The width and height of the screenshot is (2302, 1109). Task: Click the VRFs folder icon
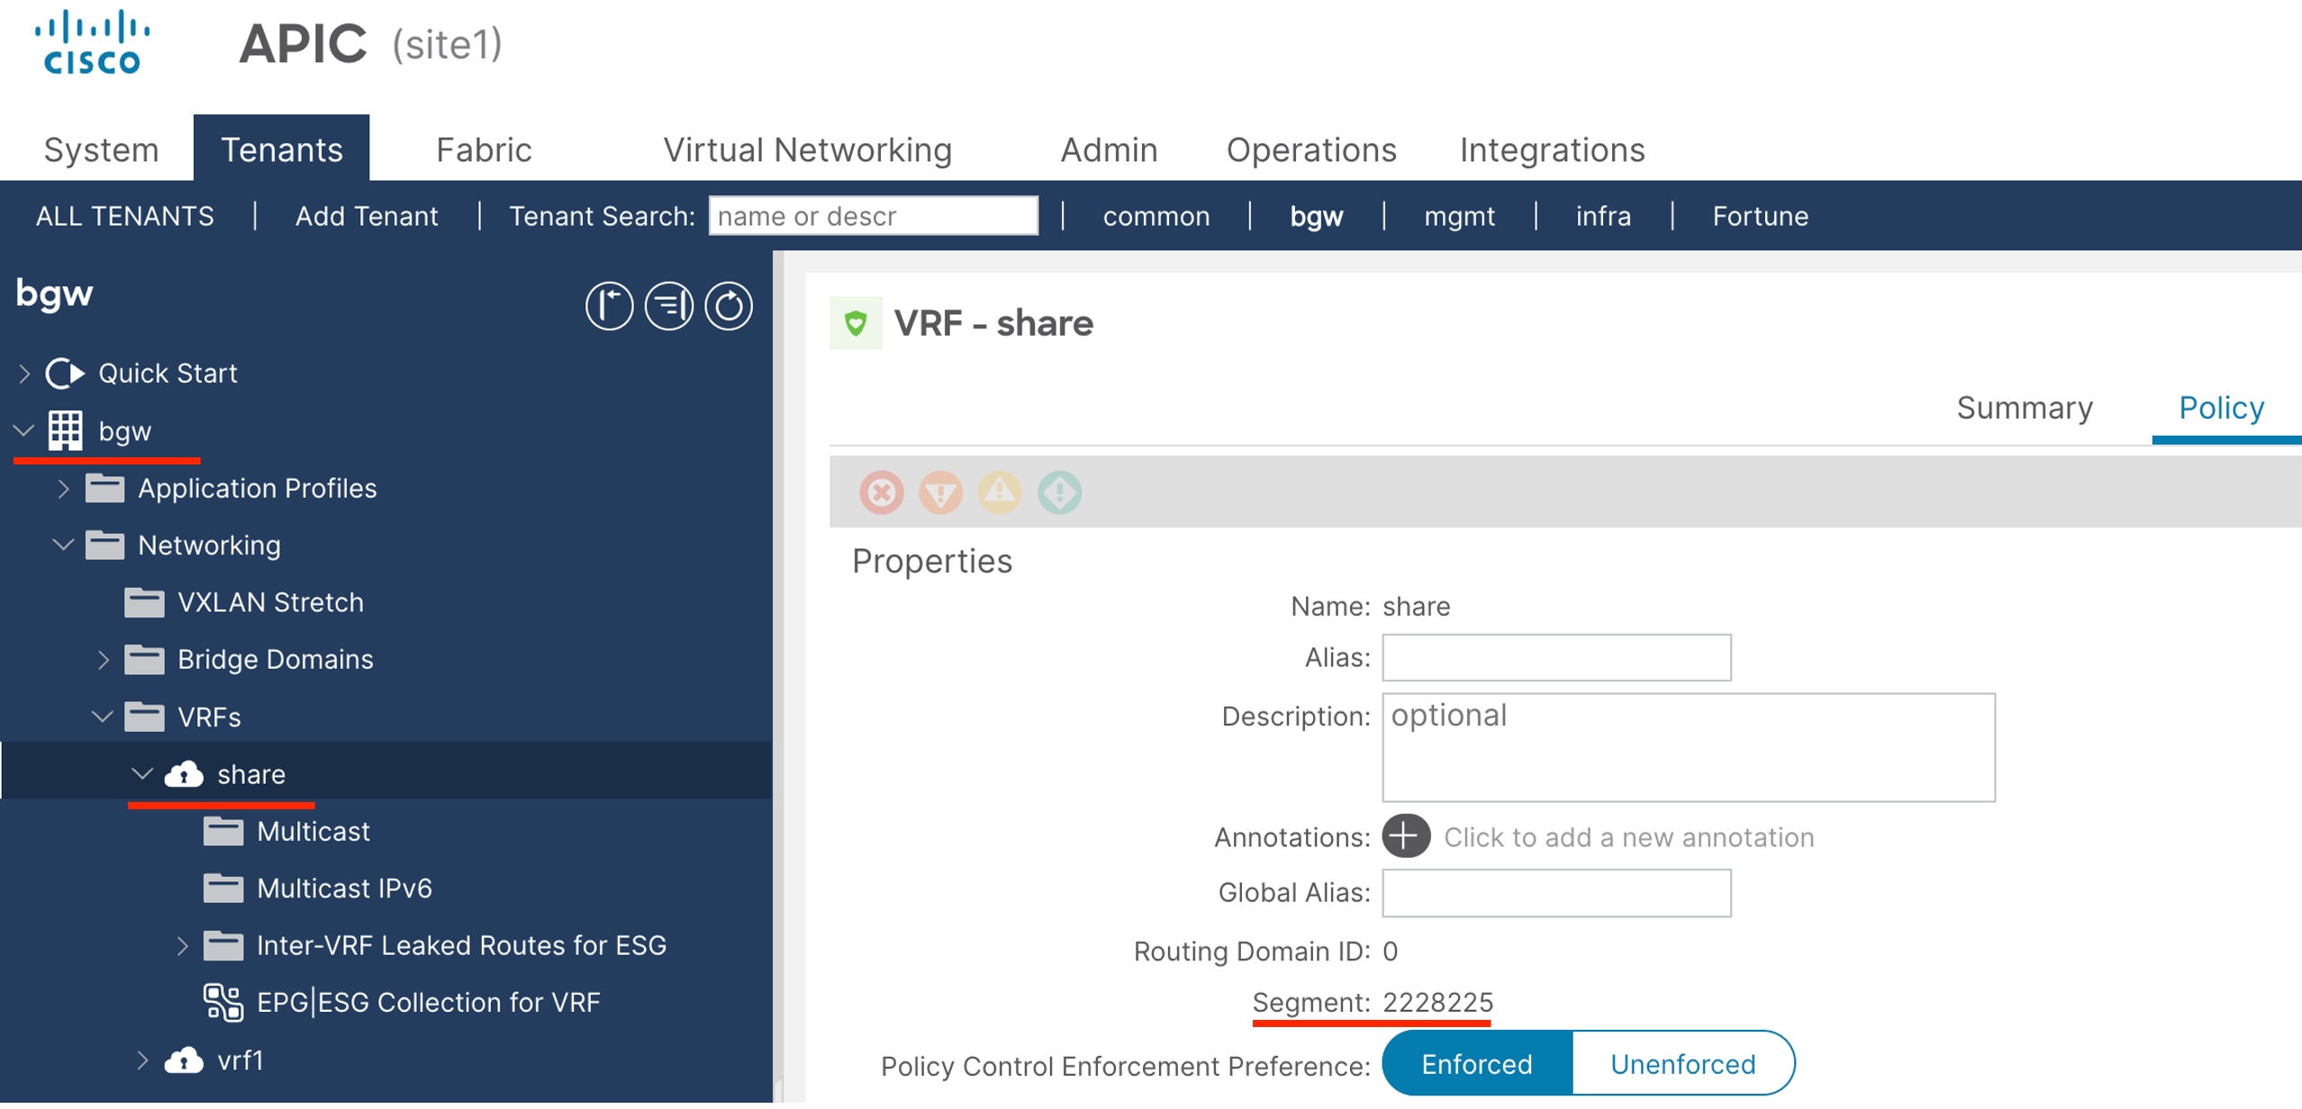[144, 717]
